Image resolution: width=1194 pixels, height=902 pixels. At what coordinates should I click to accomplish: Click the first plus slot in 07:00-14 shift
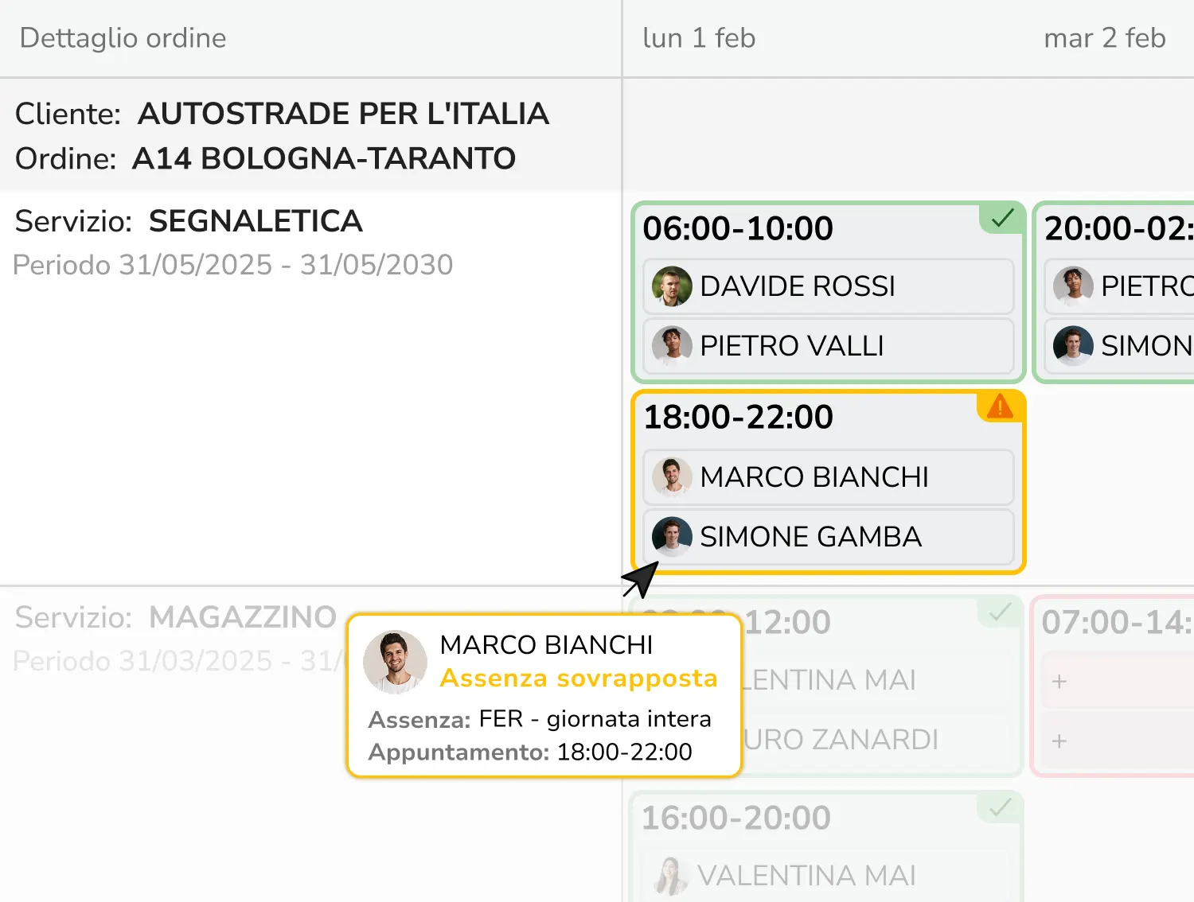click(1059, 682)
